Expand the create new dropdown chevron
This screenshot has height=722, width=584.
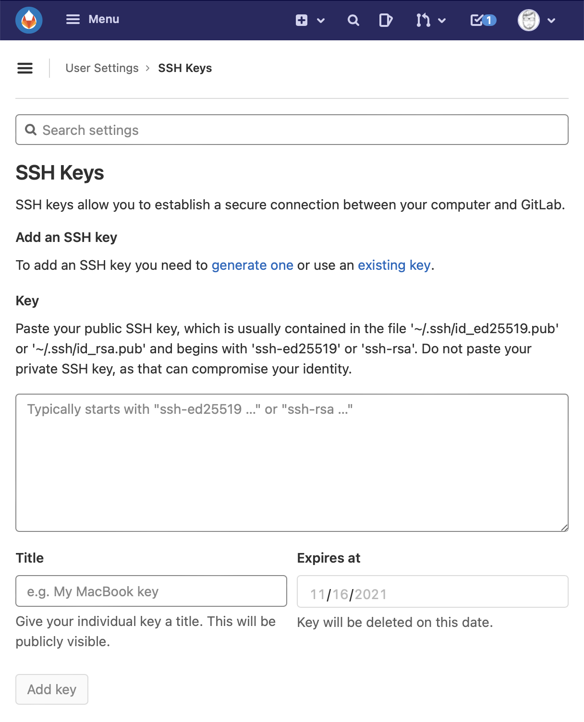click(321, 21)
